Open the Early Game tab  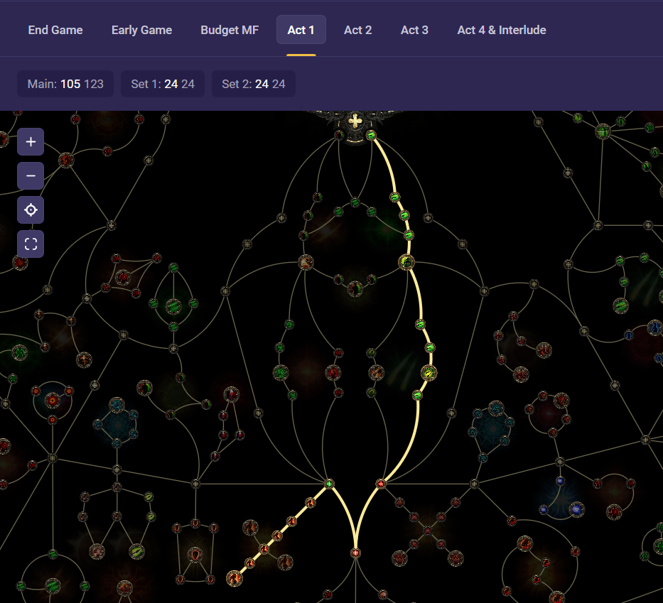click(x=141, y=30)
